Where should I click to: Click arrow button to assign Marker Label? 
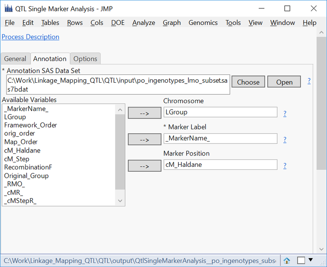144,139
